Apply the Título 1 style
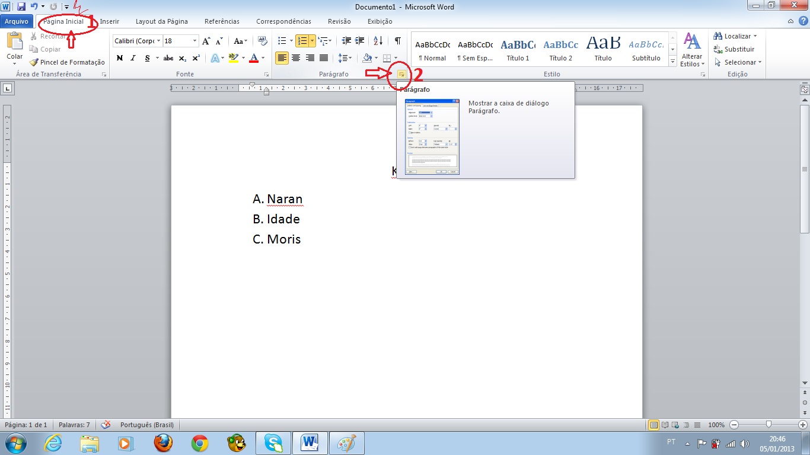This screenshot has height=455, width=810. tap(518, 50)
